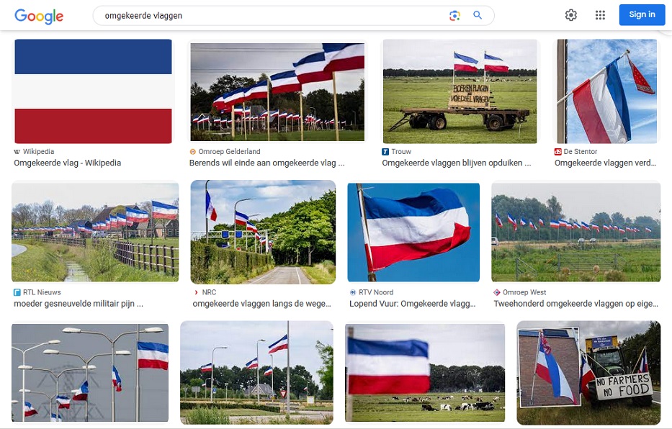Open the 'No Farmers No Food' tractor image
The image size is (672, 429).
point(588,372)
